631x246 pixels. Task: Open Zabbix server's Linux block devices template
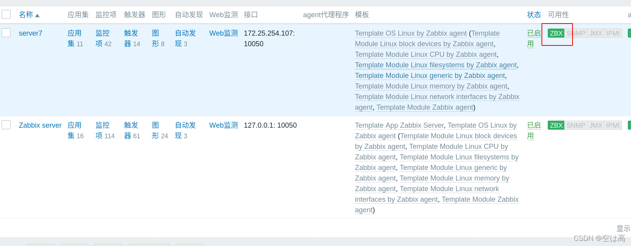[459, 136]
